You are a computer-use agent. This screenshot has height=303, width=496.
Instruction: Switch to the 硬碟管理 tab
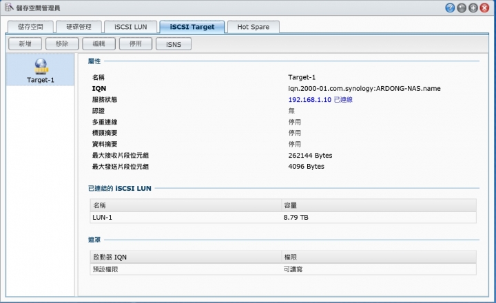tap(79, 27)
